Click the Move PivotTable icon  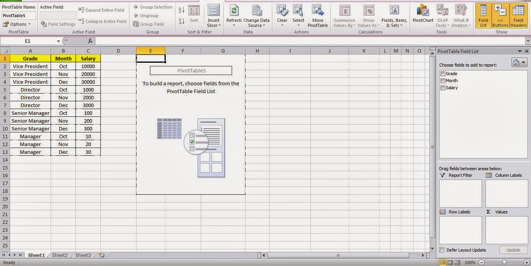[317, 16]
